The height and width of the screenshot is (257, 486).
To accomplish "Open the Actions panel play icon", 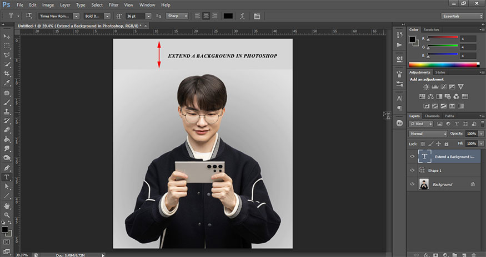I will pos(399,44).
